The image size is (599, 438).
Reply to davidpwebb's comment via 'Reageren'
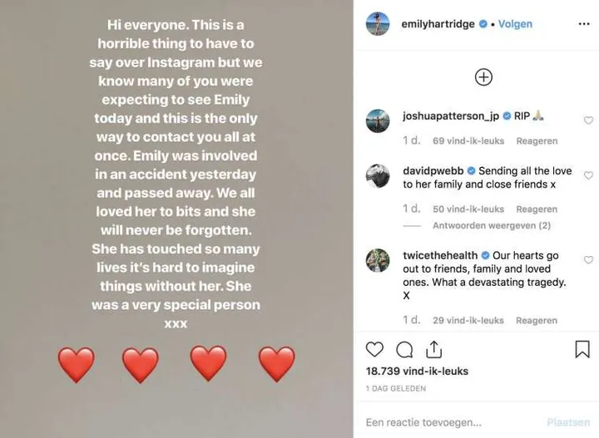click(537, 209)
